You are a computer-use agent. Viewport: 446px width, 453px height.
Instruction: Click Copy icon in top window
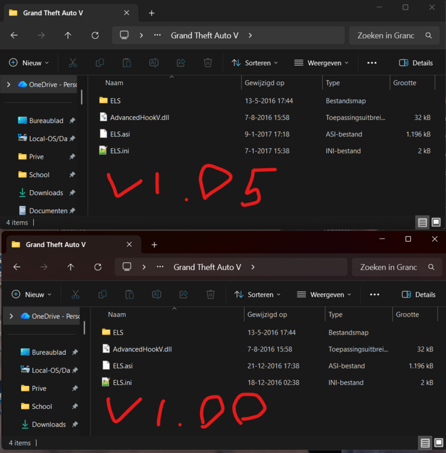[x=100, y=63]
